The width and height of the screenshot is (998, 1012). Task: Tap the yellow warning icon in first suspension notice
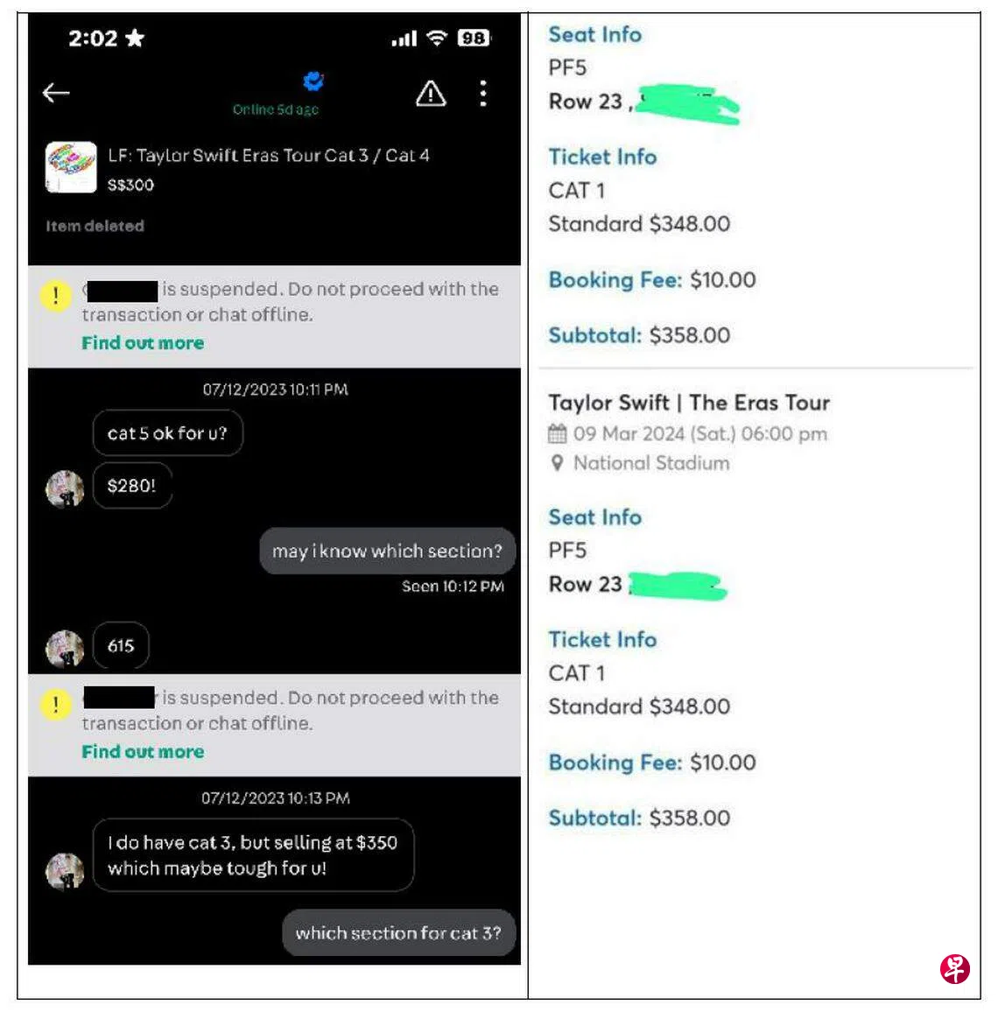click(55, 296)
